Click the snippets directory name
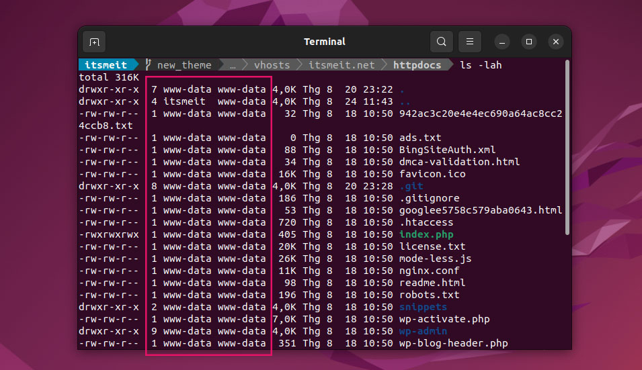 (x=423, y=307)
